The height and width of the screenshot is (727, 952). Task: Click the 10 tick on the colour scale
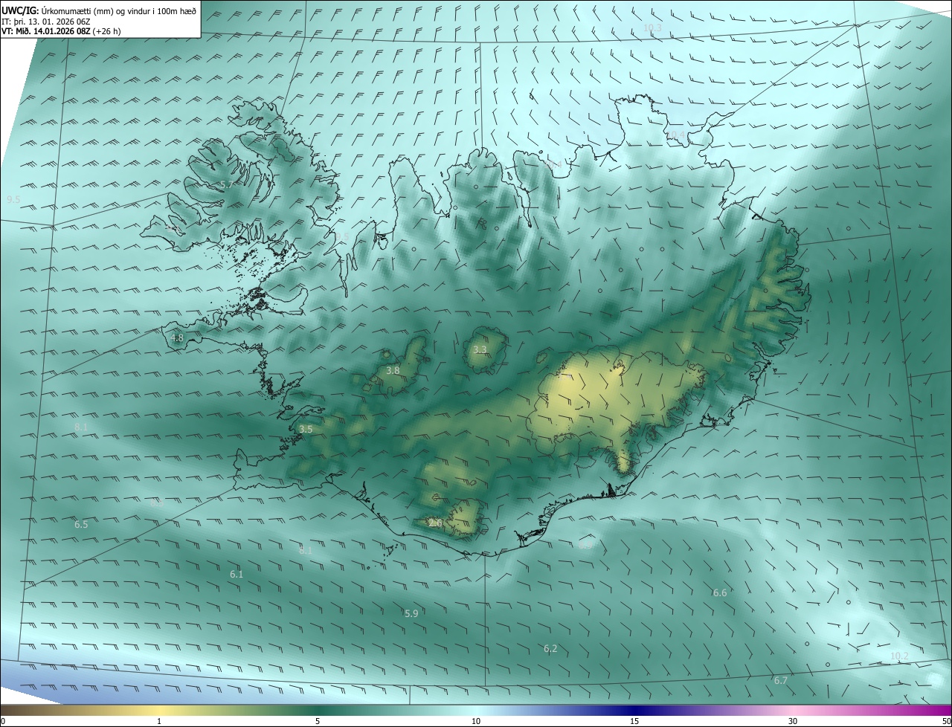(x=476, y=721)
